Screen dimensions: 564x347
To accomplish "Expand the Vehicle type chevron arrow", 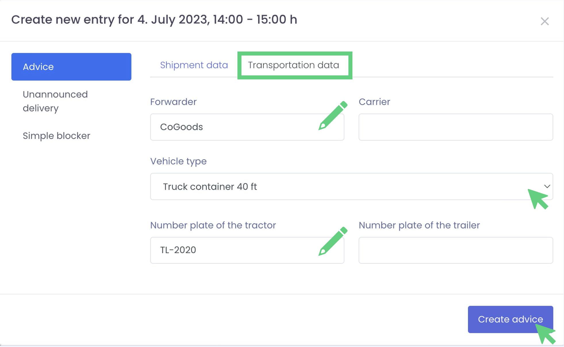I will pos(547,186).
